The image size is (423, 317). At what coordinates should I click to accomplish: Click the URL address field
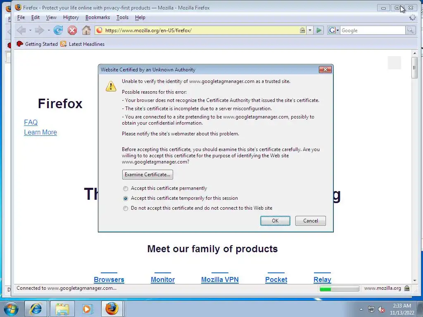pyautogui.click(x=201, y=30)
